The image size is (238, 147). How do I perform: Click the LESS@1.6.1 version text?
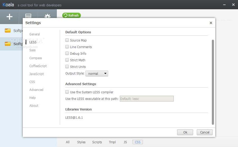tap(74, 118)
